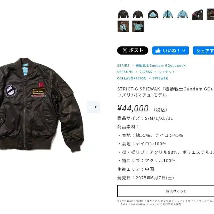This screenshot has width=214, height=214.
Task: Select the black jacket back view thumbnail
Action: 138,14
